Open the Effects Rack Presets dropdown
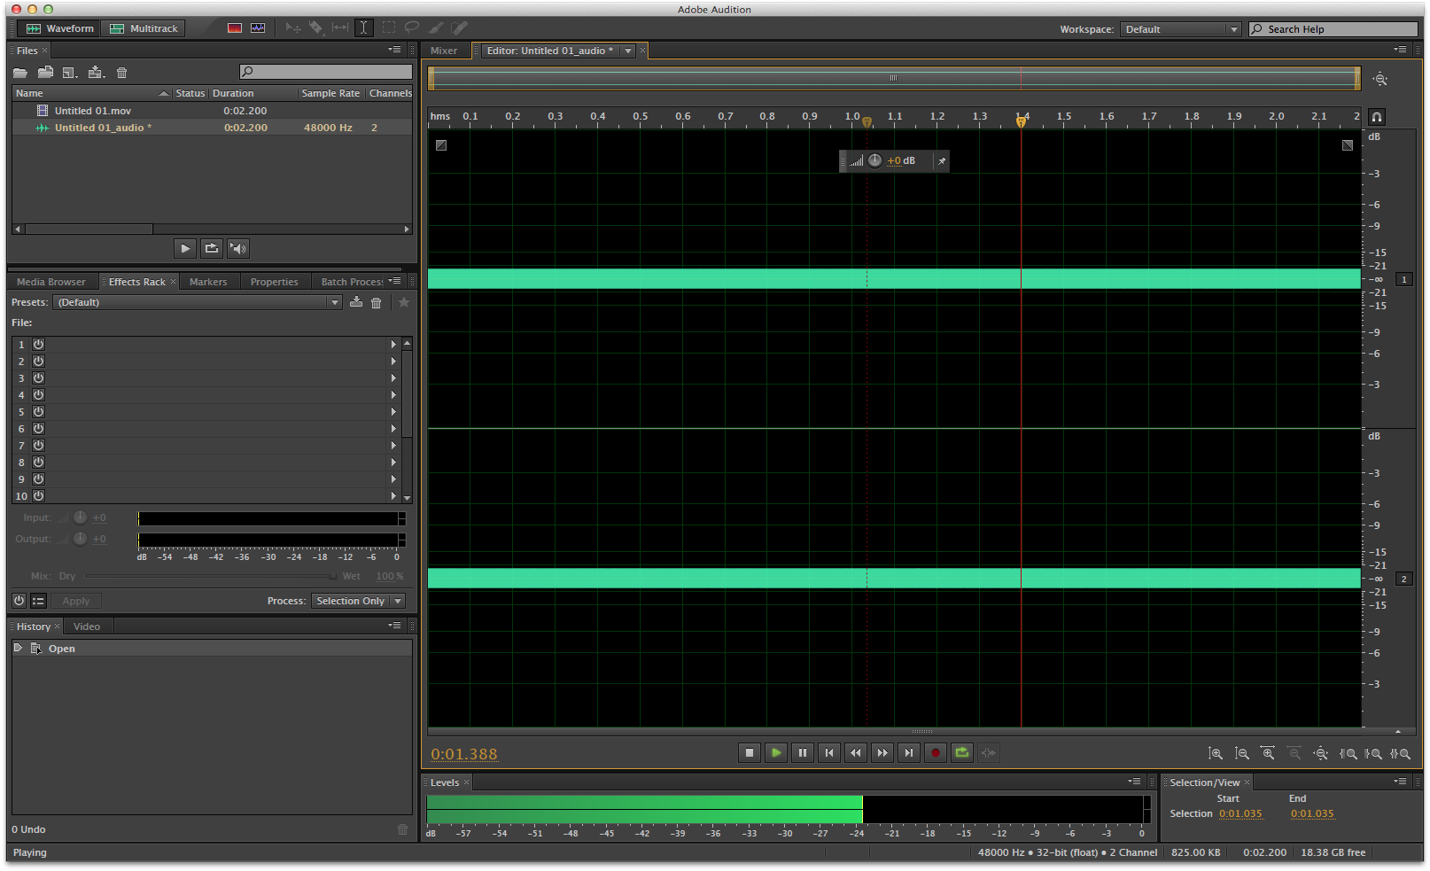Image resolution: width=1430 pixels, height=871 pixels. point(198,302)
